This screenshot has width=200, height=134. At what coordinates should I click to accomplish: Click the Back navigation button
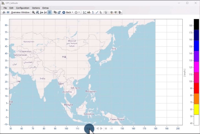[67, 12]
